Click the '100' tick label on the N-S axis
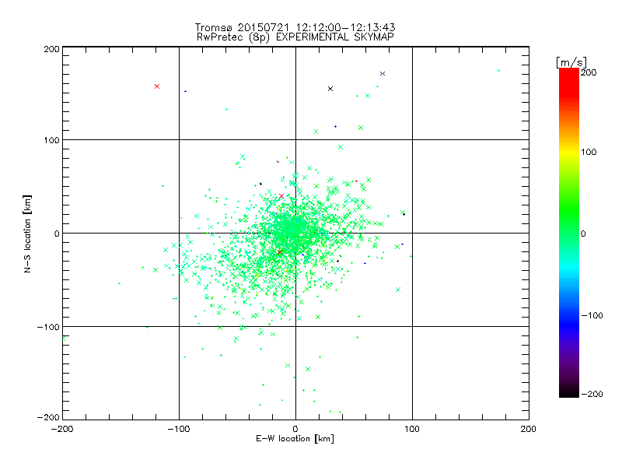This screenshot has height=467, width=622. pos(51,140)
